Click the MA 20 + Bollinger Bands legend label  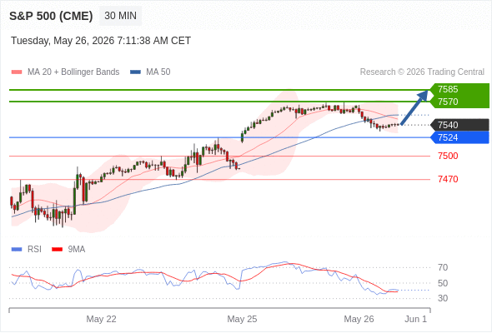[x=73, y=72]
